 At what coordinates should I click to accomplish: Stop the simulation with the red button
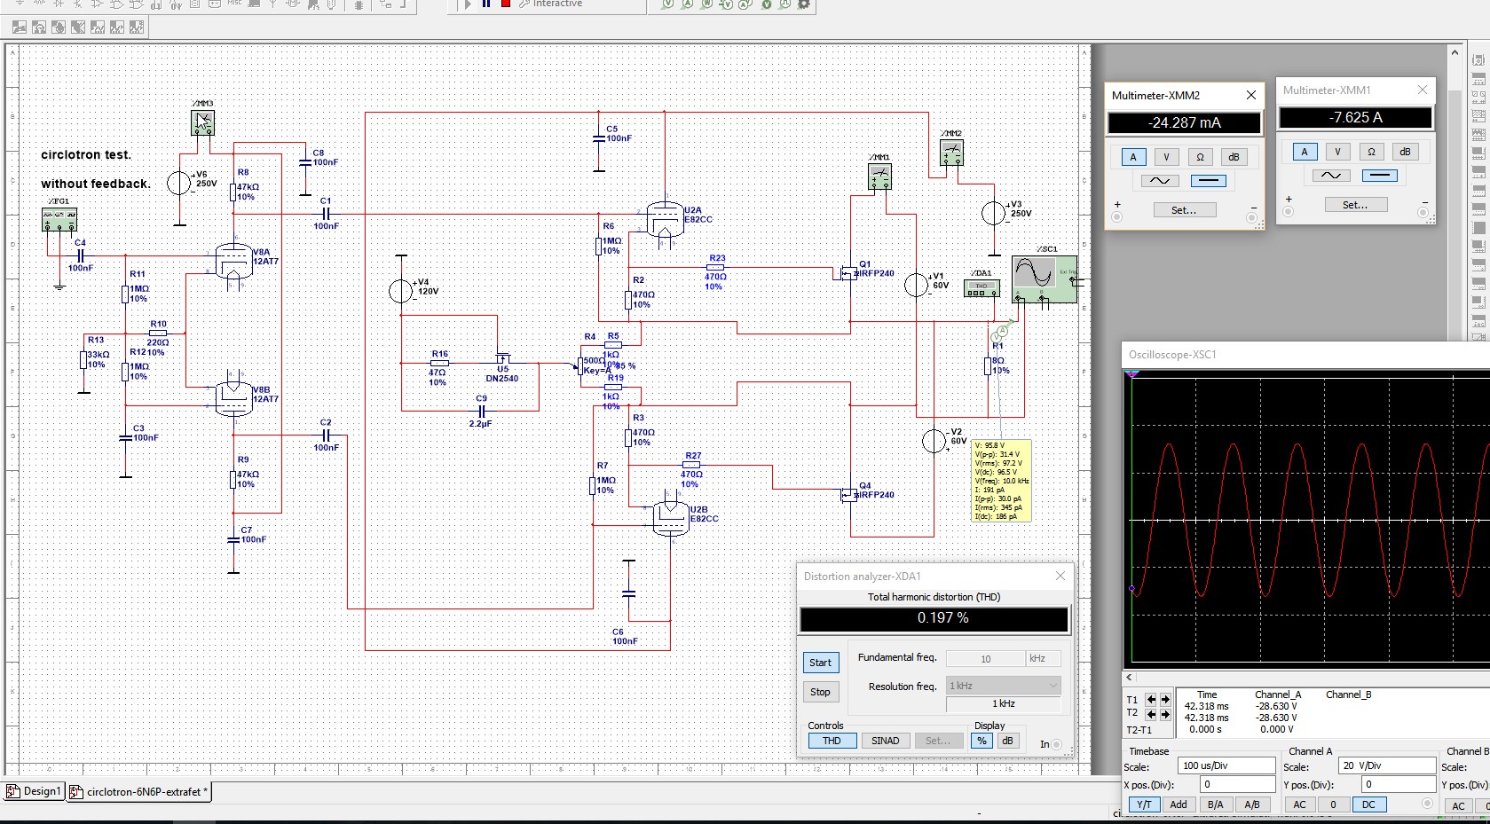point(506,4)
